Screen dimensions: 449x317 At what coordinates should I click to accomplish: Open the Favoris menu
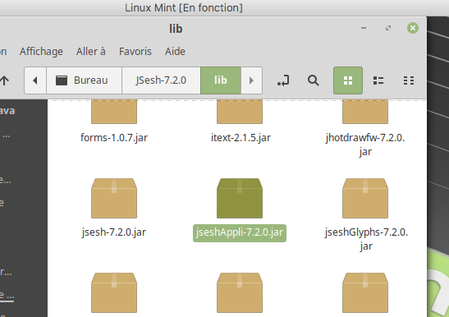coord(135,52)
